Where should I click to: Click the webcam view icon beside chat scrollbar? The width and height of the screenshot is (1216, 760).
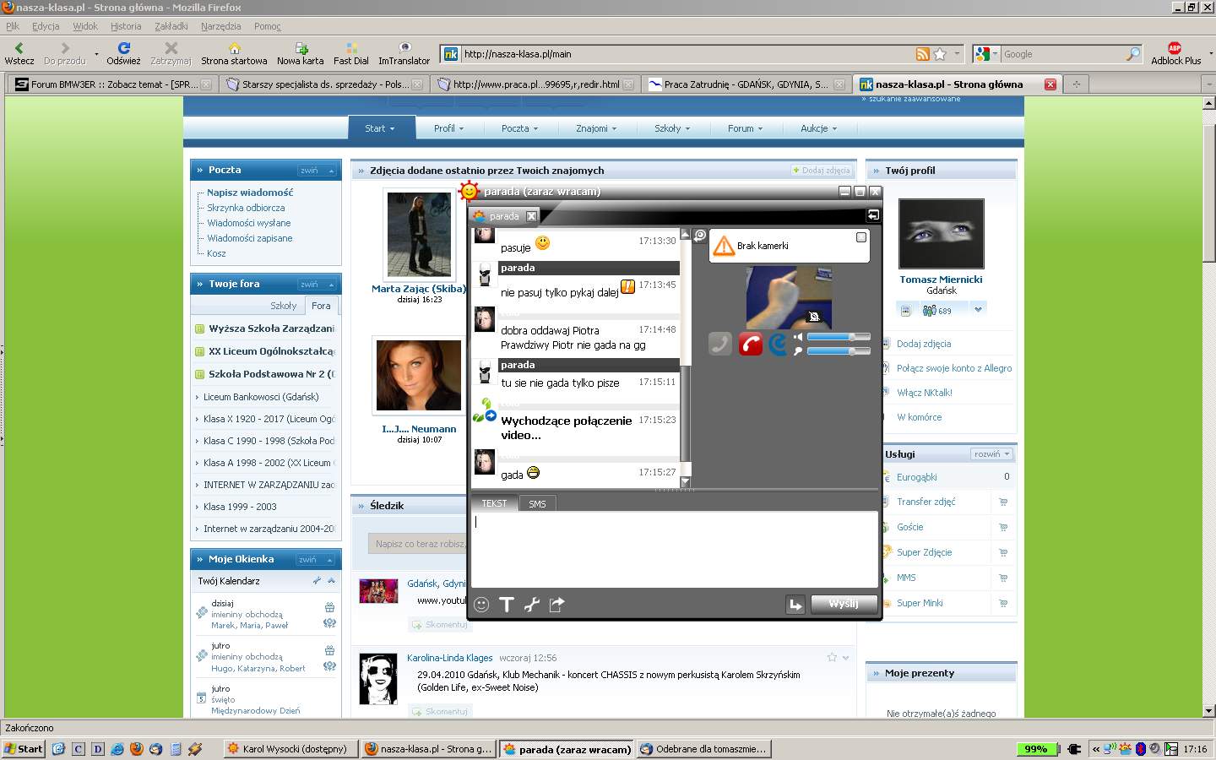(x=700, y=236)
